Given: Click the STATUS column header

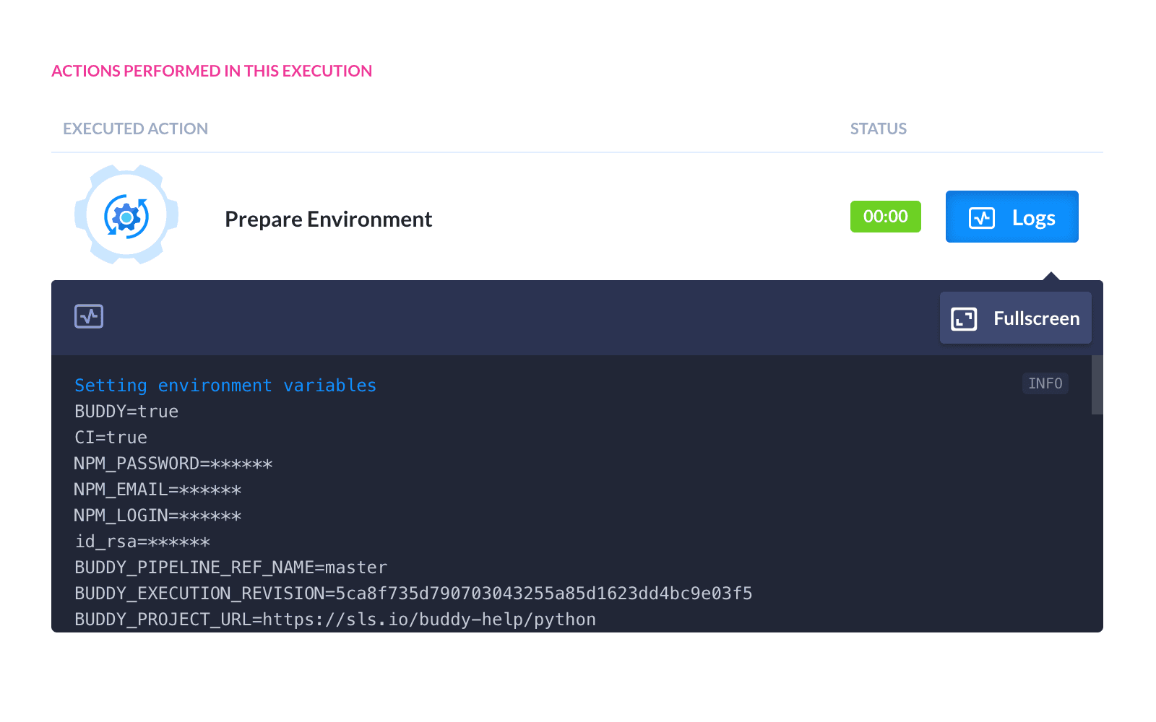Looking at the screenshot, I should (x=878, y=129).
